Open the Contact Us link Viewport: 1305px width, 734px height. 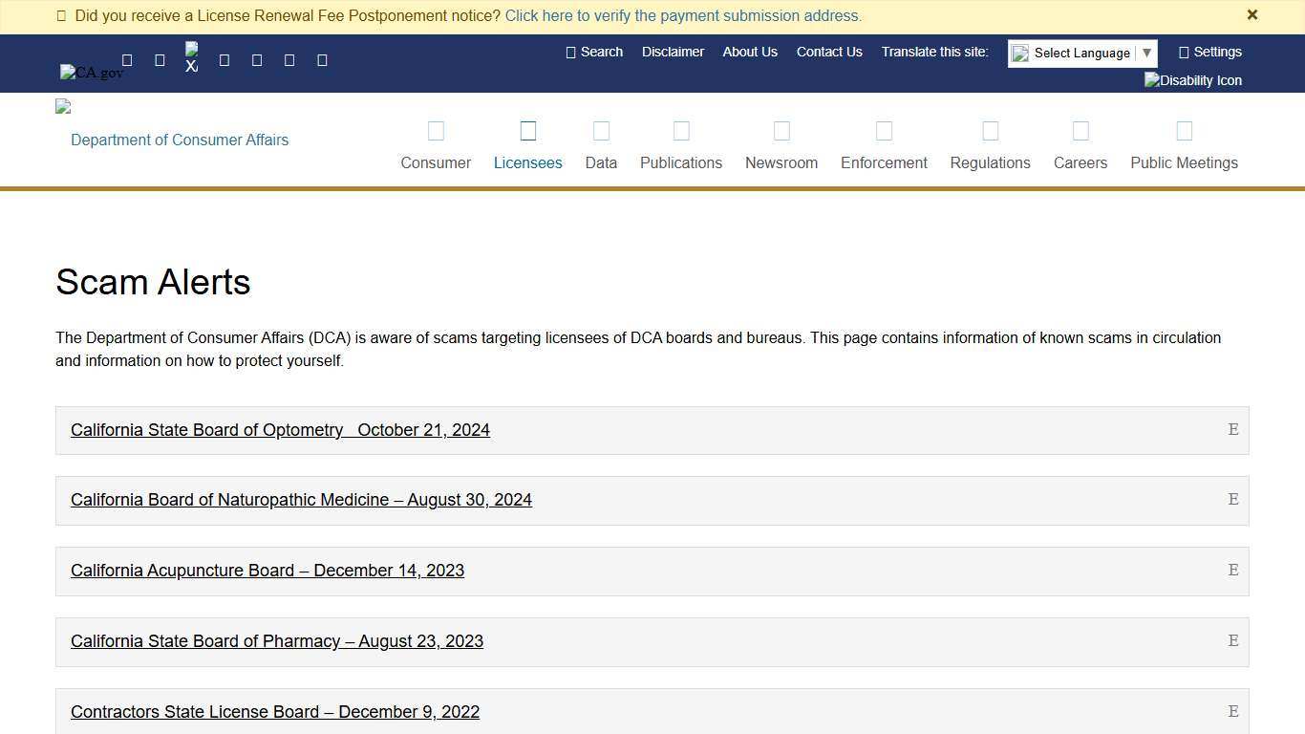click(x=829, y=52)
